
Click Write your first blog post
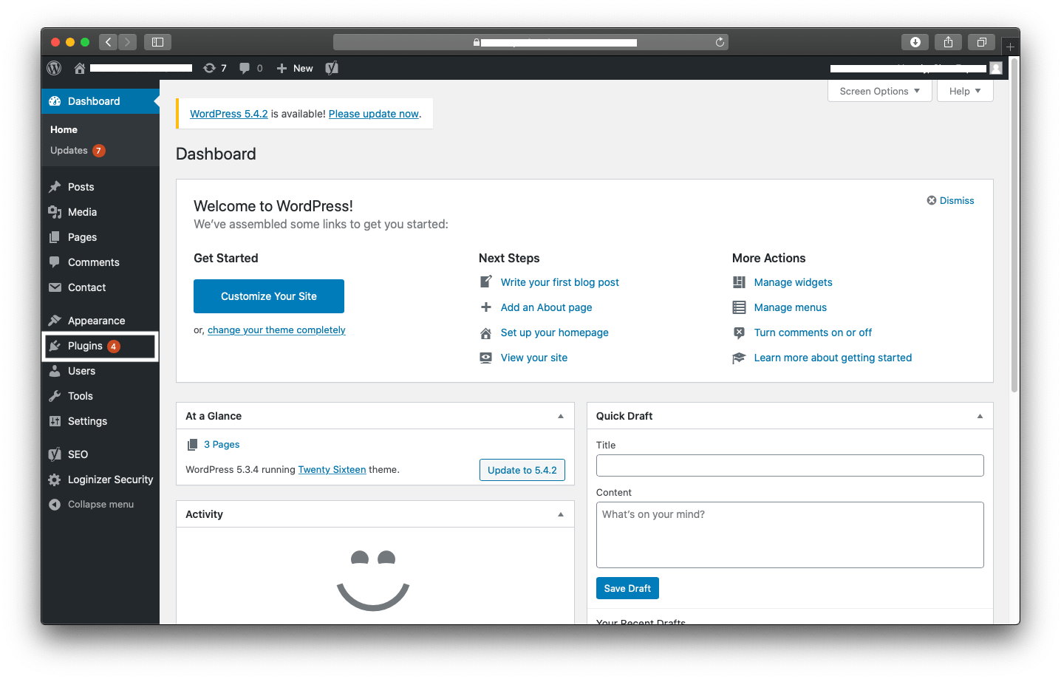pos(560,282)
